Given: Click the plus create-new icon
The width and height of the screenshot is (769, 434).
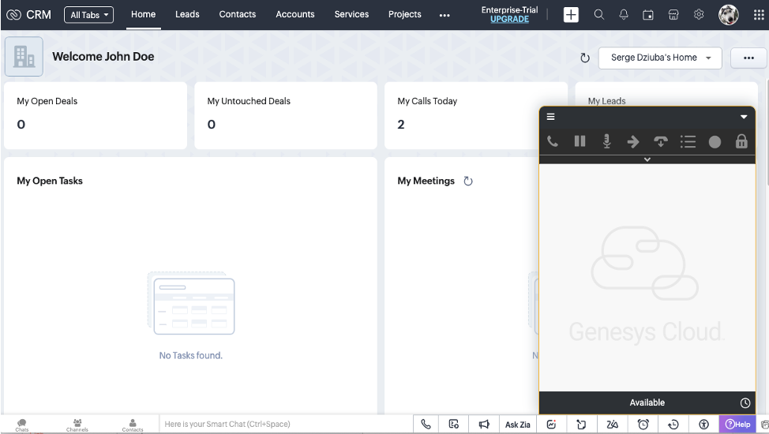Looking at the screenshot, I should coord(571,15).
